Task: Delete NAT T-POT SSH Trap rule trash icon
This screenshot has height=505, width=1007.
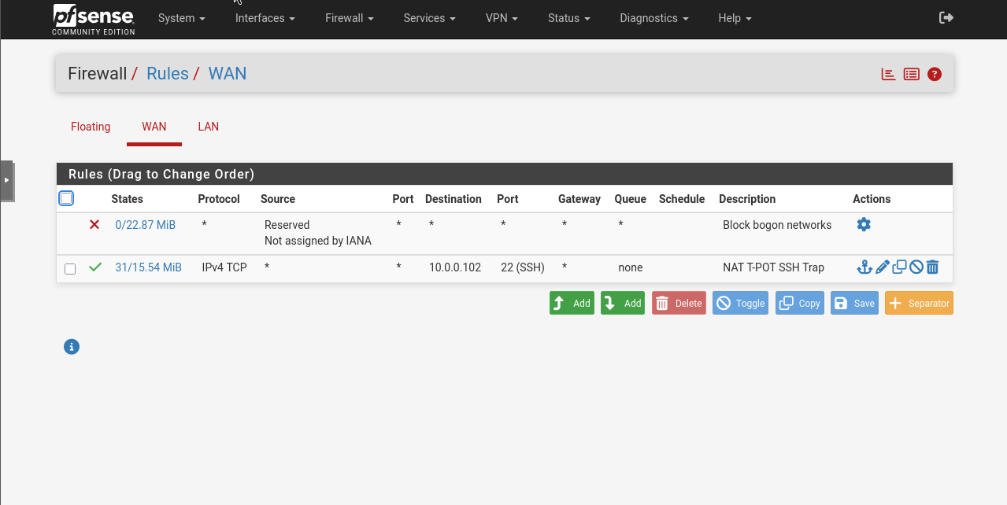Action: [x=932, y=267]
